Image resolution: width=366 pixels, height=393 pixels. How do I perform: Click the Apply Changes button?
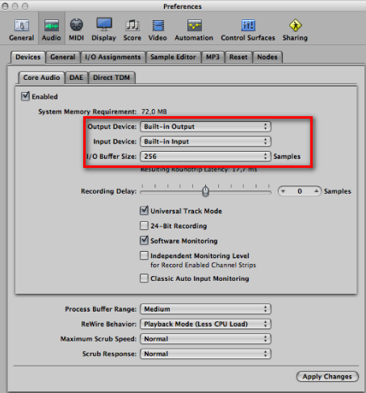327,376
